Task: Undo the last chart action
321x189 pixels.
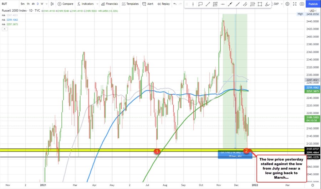Action: click(175, 4)
